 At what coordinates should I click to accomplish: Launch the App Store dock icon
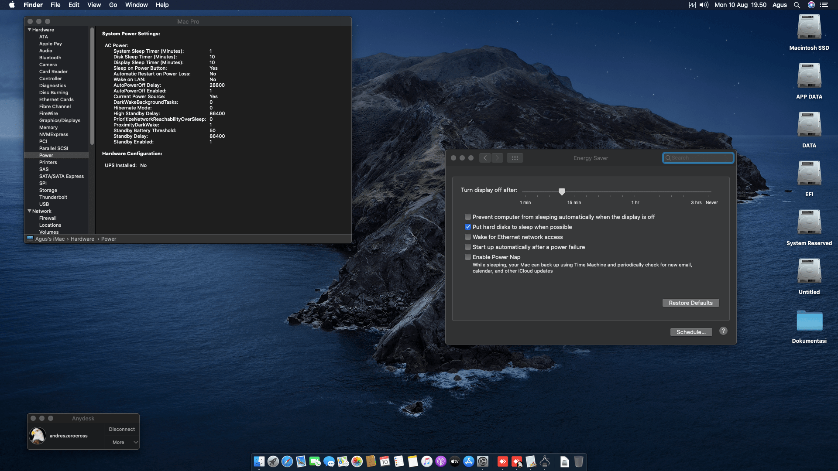coord(468,461)
